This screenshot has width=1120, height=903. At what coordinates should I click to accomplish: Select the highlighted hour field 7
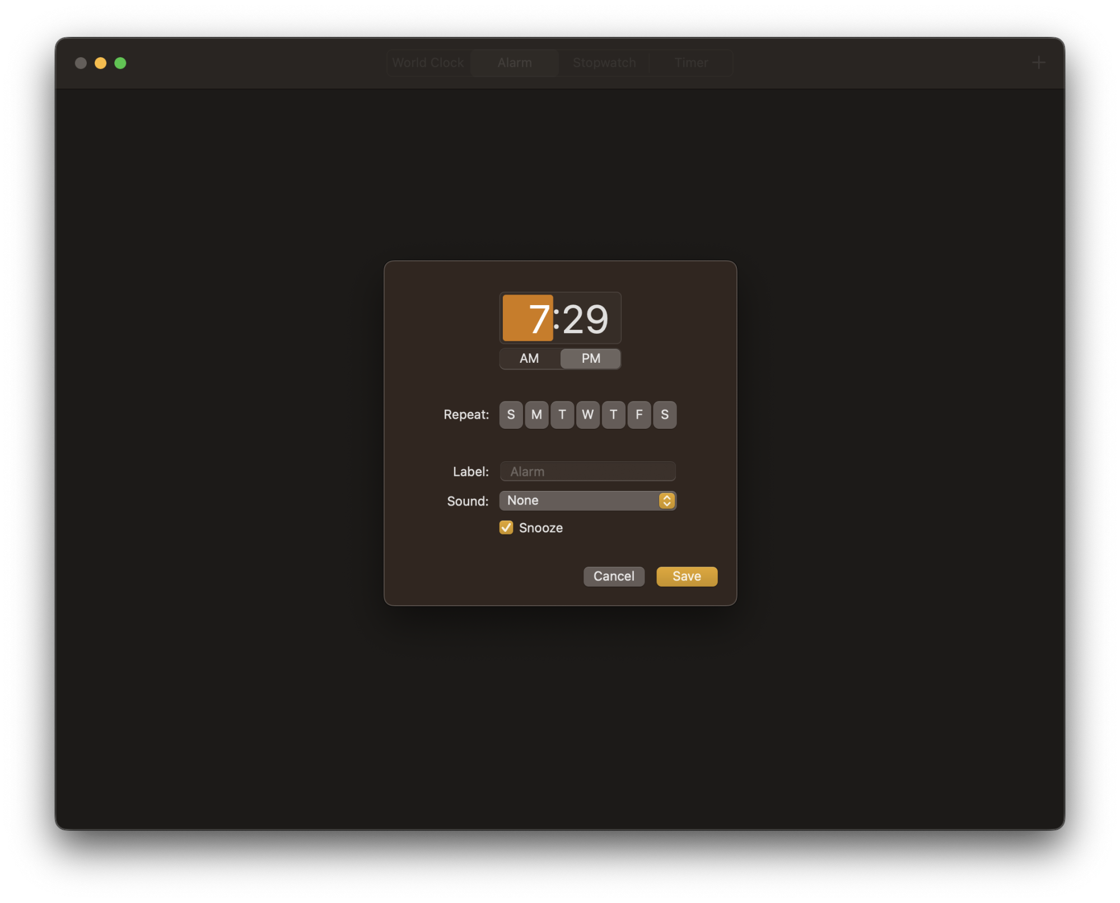click(x=528, y=319)
